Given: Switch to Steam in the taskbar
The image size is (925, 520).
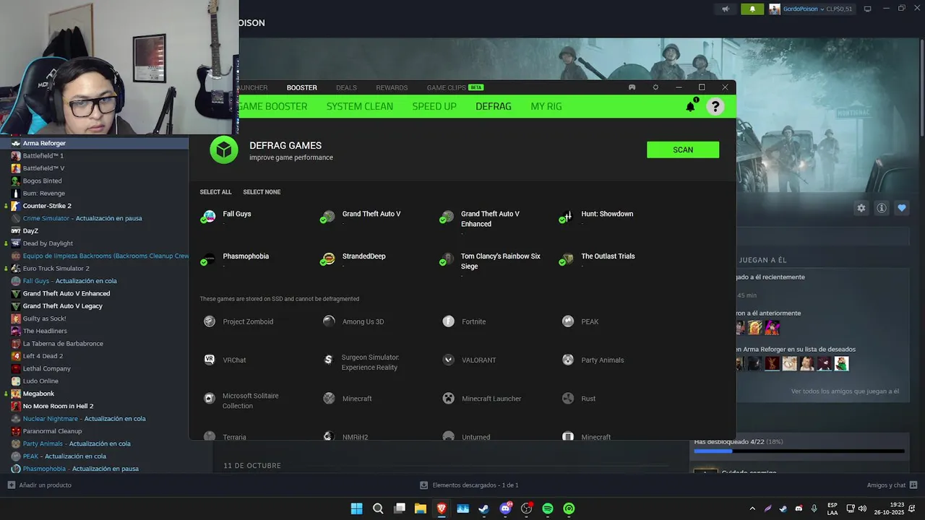Looking at the screenshot, I should pyautogui.click(x=483, y=508).
